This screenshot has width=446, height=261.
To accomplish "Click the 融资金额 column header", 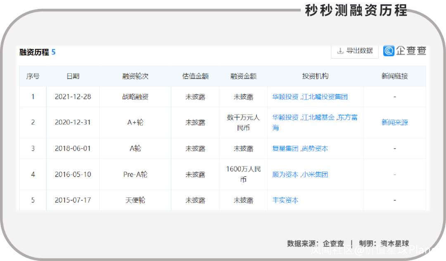I will pyautogui.click(x=243, y=76).
